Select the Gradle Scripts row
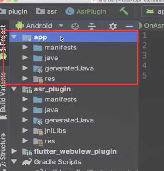Image resolution: width=164 pixels, height=171 pixels. [73, 162]
